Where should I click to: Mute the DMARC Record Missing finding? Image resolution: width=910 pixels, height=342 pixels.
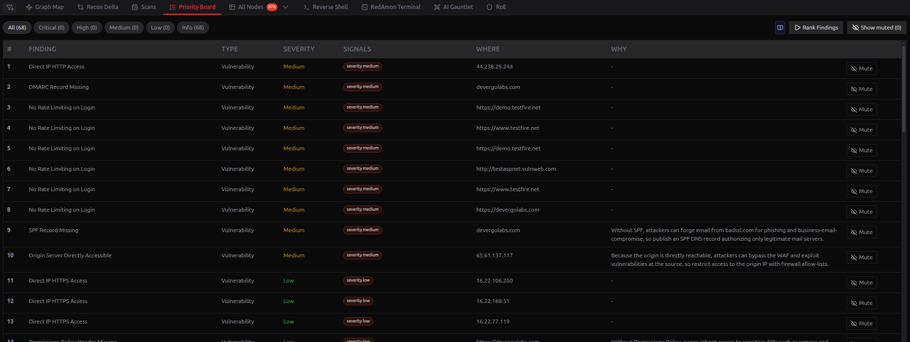coord(861,89)
